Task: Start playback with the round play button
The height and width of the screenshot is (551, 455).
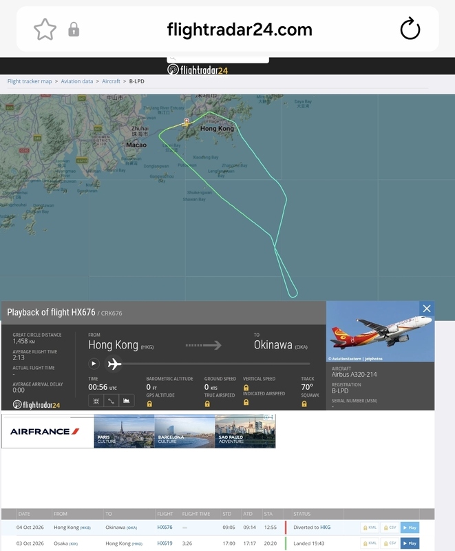Action: coord(94,364)
